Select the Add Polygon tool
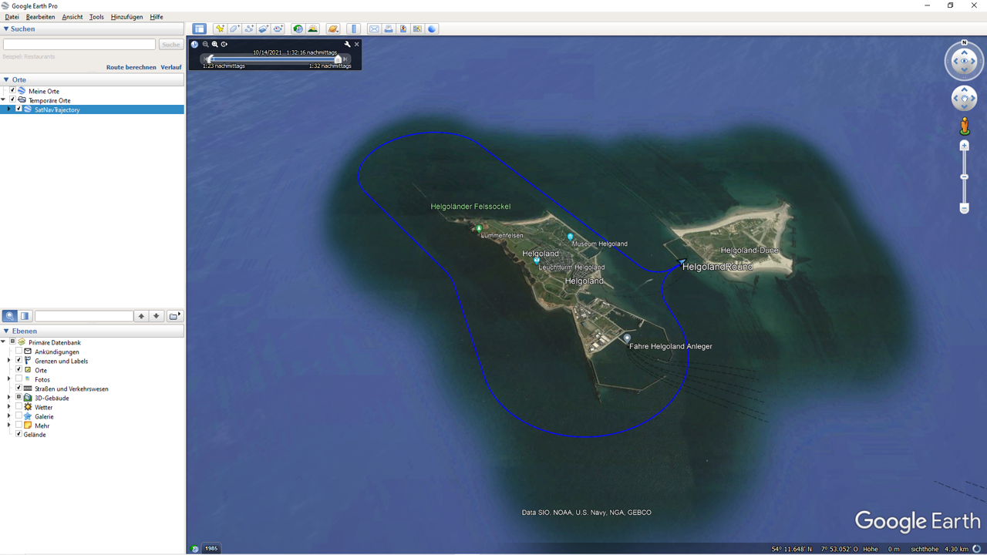The height and width of the screenshot is (555, 987). point(234,29)
